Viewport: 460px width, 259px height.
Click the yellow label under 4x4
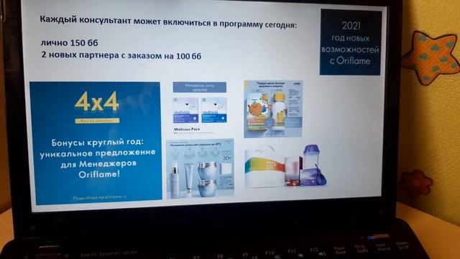tap(97, 120)
